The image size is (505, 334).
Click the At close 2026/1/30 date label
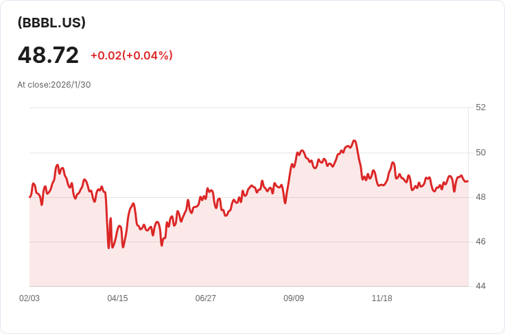54,85
